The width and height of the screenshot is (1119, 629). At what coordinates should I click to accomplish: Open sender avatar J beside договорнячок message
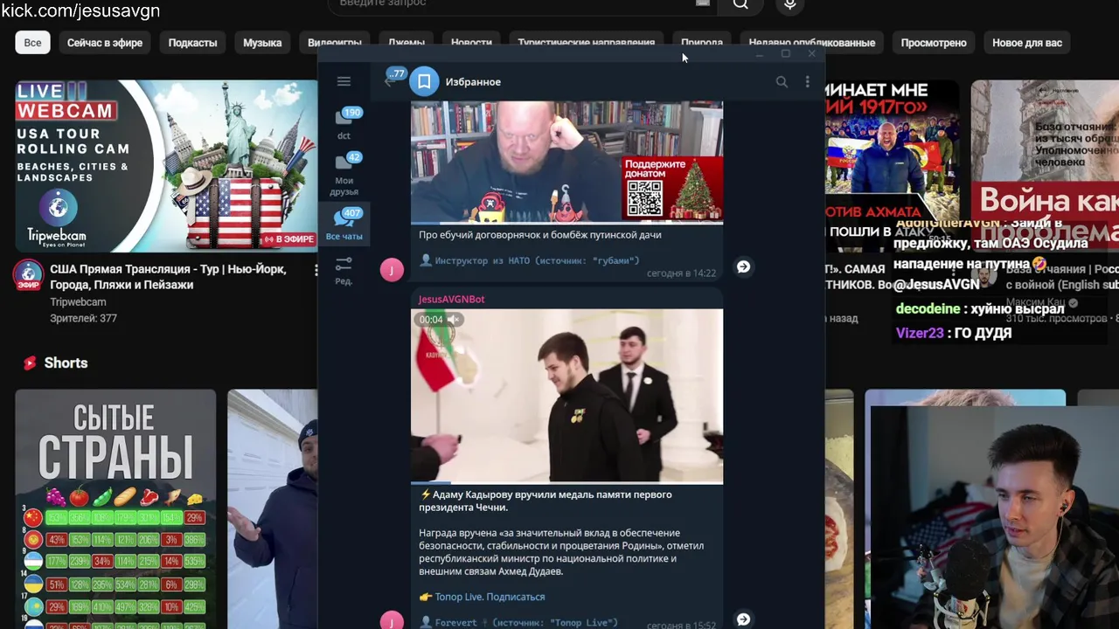click(x=392, y=270)
